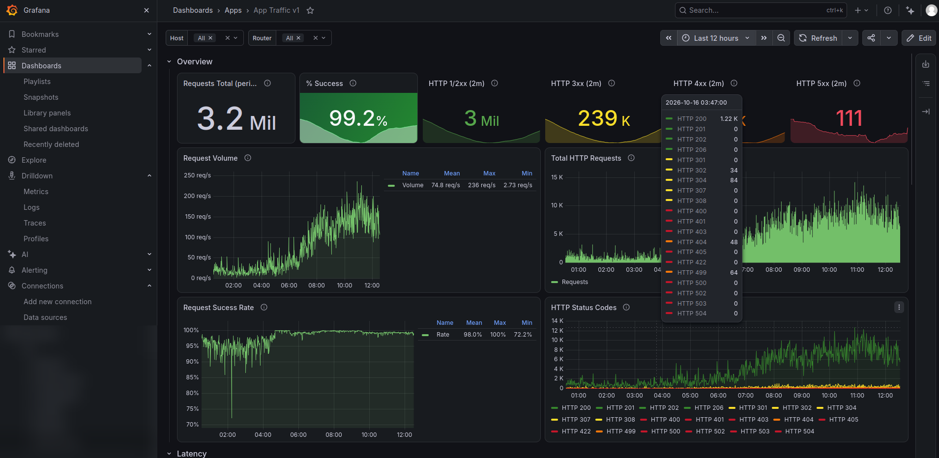Open Playlists in sidebar
The width and height of the screenshot is (939, 458).
pyautogui.click(x=37, y=81)
